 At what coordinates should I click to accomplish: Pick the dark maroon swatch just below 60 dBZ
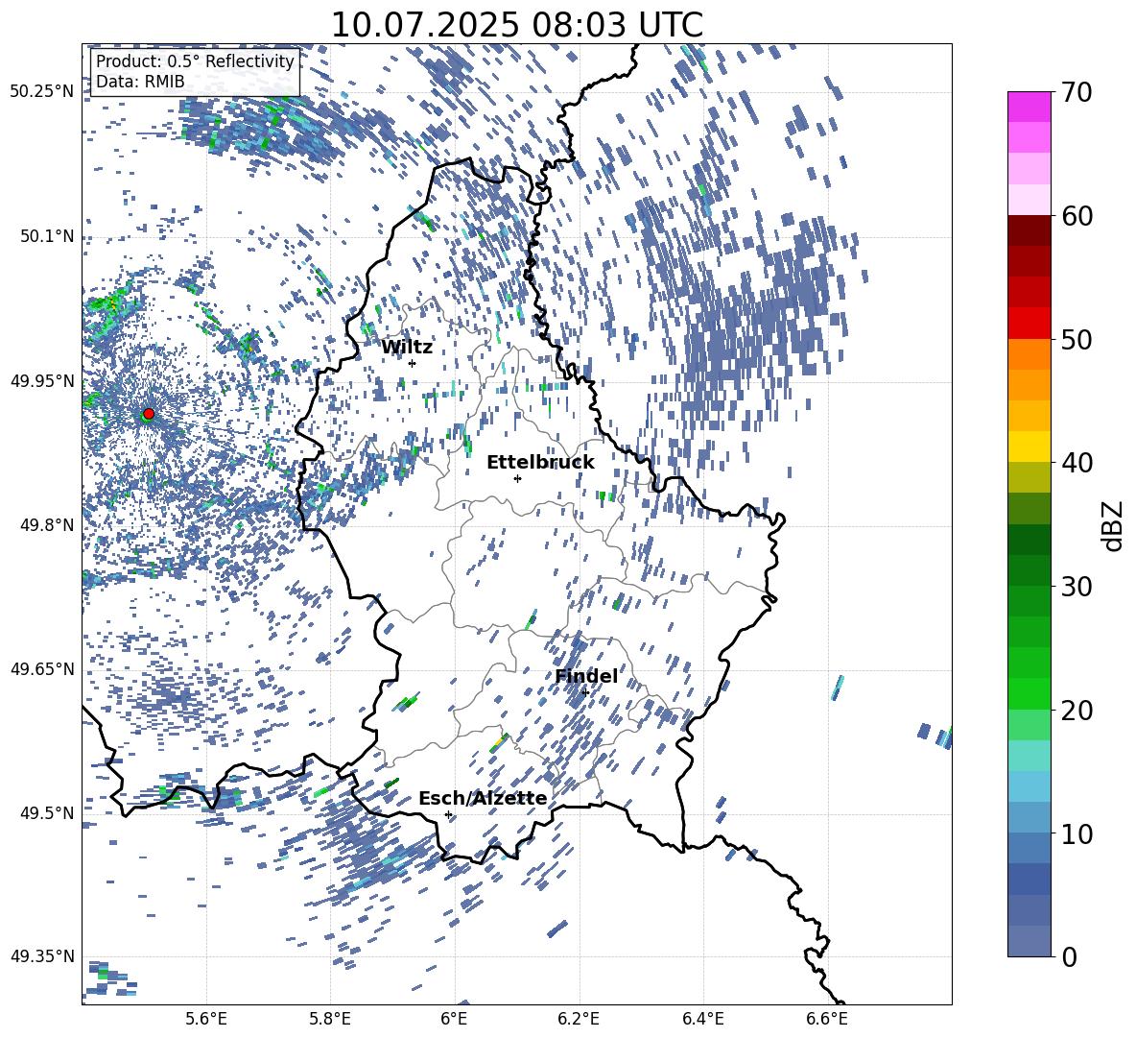1029,231
